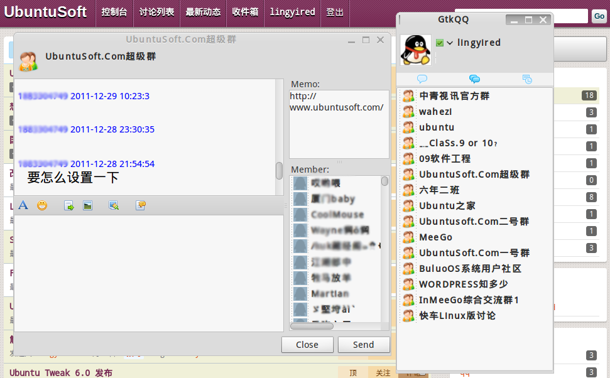This screenshot has height=378, width=610.
Task: Click the Close button in chat window
Action: tap(307, 345)
